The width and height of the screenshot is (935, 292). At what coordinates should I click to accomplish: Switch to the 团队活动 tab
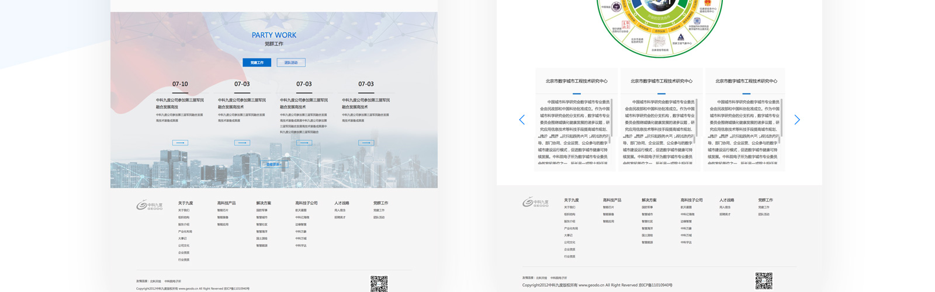pyautogui.click(x=291, y=62)
